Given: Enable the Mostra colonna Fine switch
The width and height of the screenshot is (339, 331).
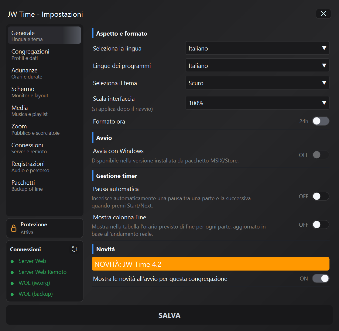Looking at the screenshot, I should [321, 225].
